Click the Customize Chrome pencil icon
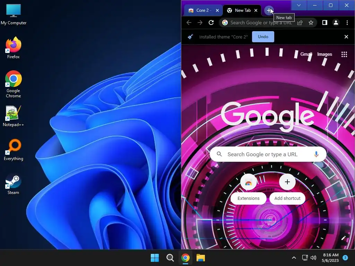 click(344, 238)
